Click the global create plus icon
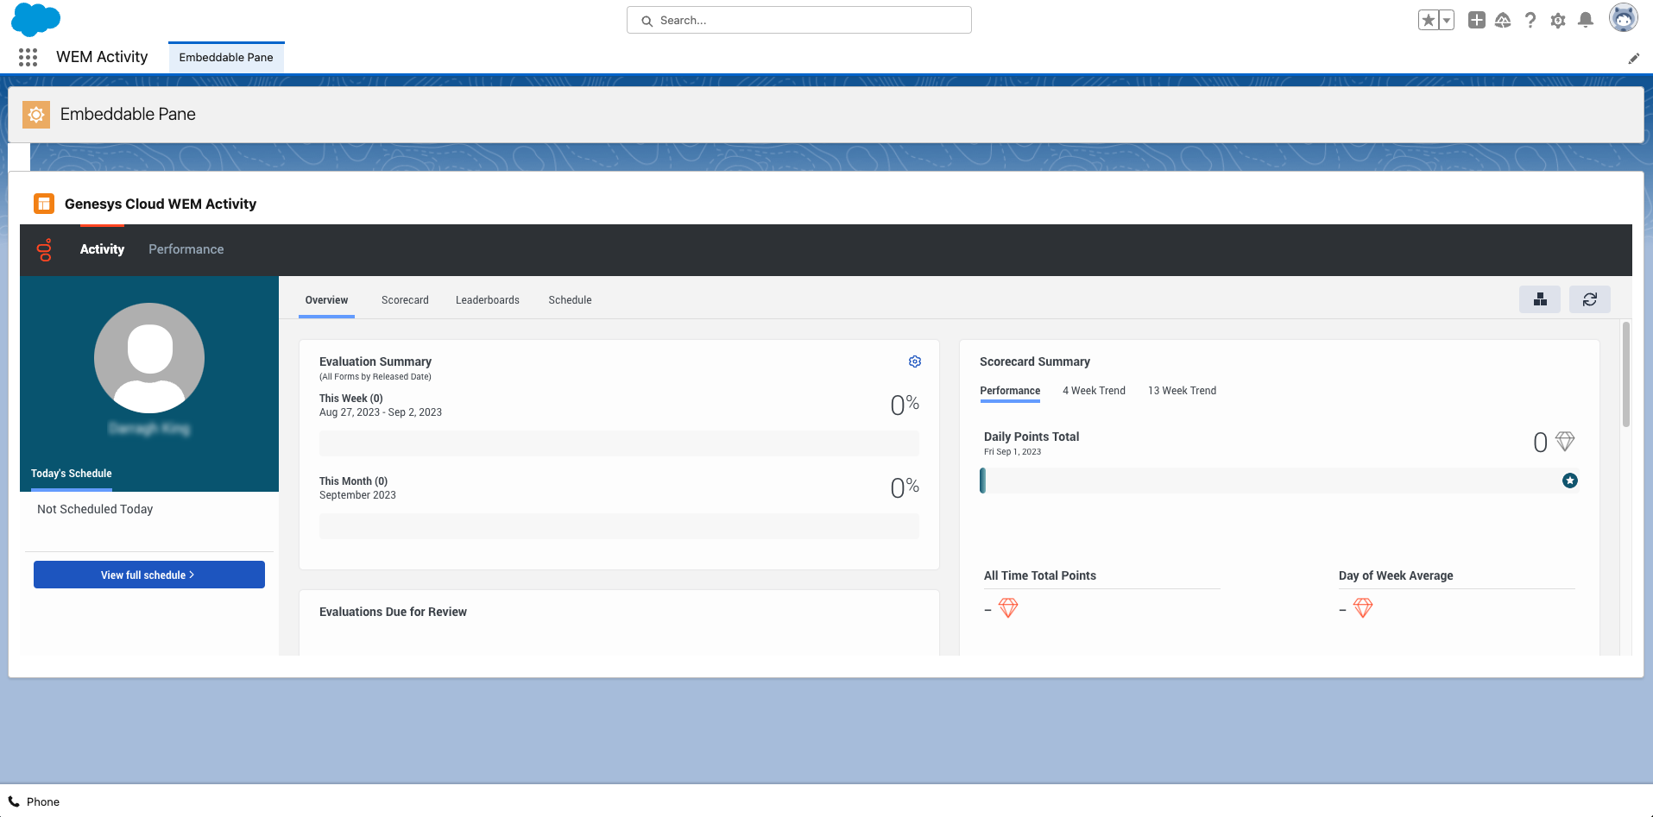This screenshot has height=817, width=1653. [1476, 20]
